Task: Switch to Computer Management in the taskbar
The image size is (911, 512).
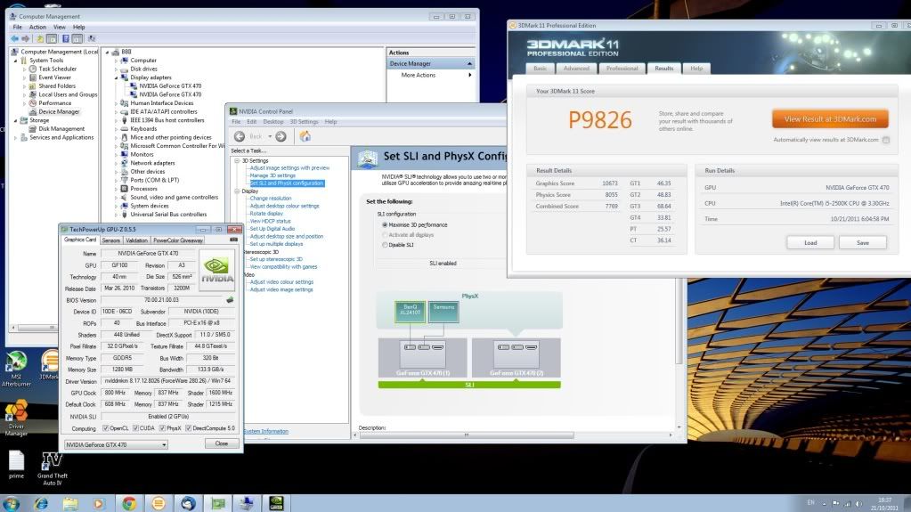Action: 247,503
